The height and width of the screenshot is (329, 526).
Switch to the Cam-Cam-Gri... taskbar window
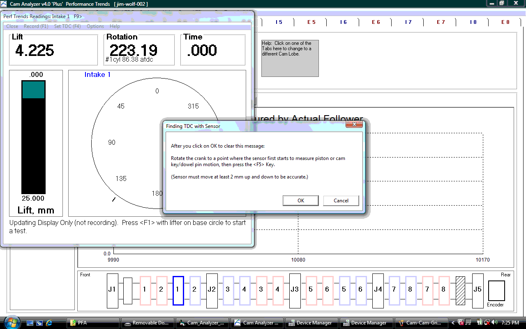pos(421,323)
